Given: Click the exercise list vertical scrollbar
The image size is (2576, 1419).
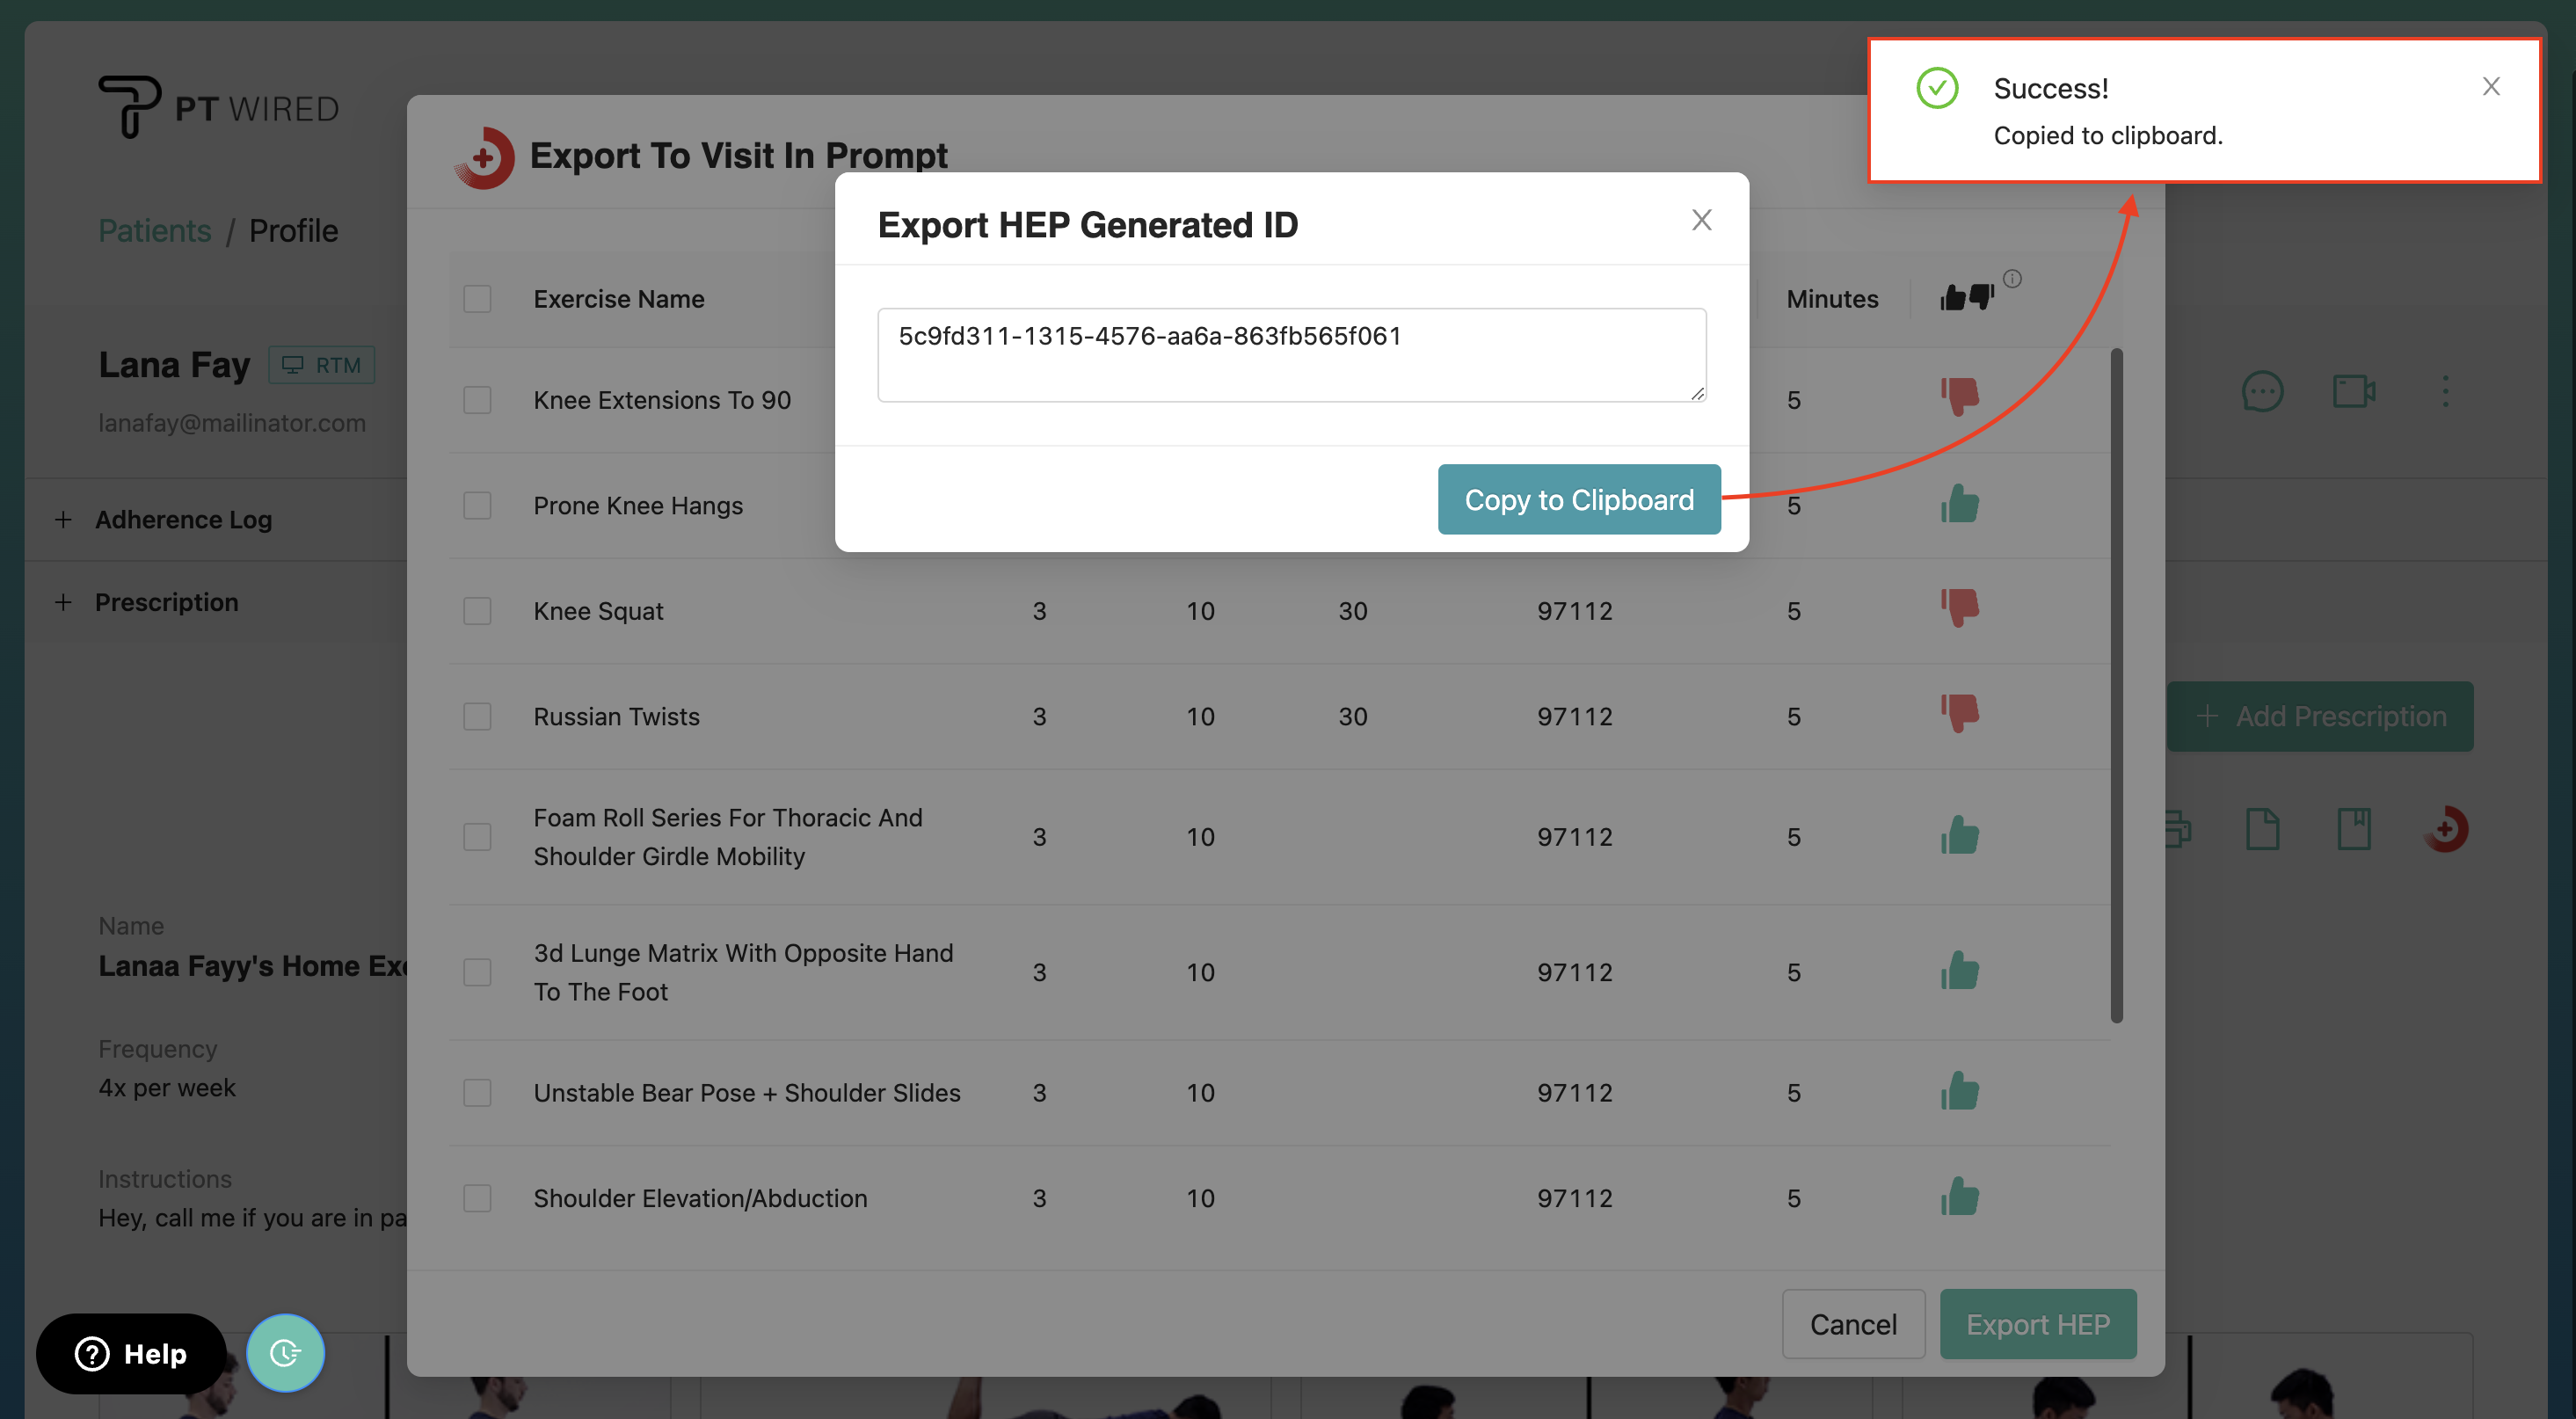Looking at the screenshot, I should pos(2116,685).
